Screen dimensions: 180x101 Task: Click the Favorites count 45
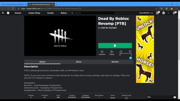tap(44, 97)
